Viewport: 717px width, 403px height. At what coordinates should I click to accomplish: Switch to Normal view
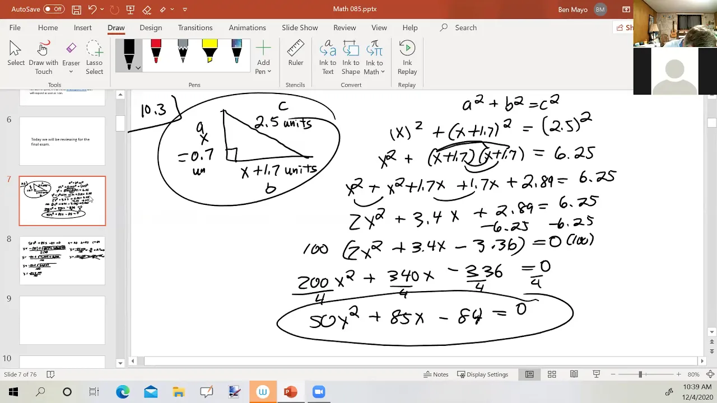click(x=529, y=374)
